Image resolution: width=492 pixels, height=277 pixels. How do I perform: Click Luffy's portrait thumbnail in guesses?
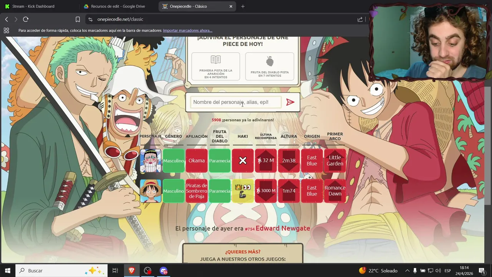pyautogui.click(x=151, y=191)
